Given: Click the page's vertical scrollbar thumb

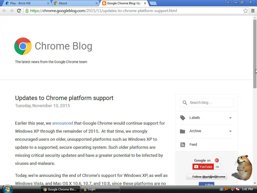Looking at the screenshot, I should tap(255, 54).
